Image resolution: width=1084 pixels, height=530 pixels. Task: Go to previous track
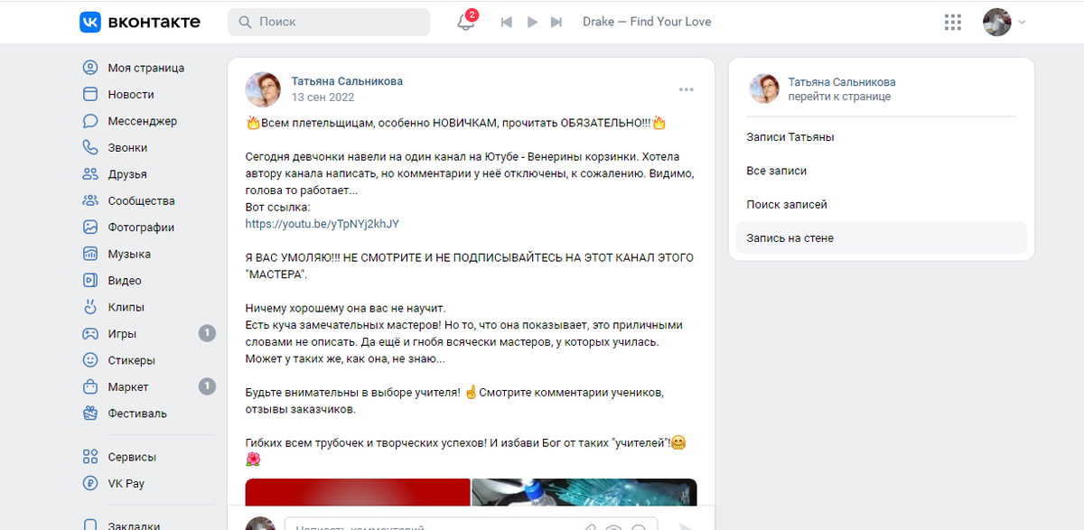click(x=507, y=22)
